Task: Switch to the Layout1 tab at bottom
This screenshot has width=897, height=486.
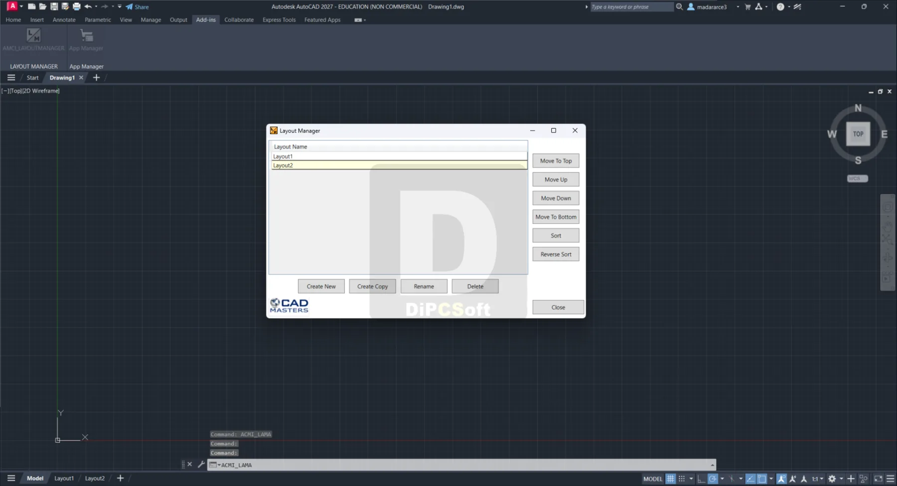Action: (x=64, y=478)
